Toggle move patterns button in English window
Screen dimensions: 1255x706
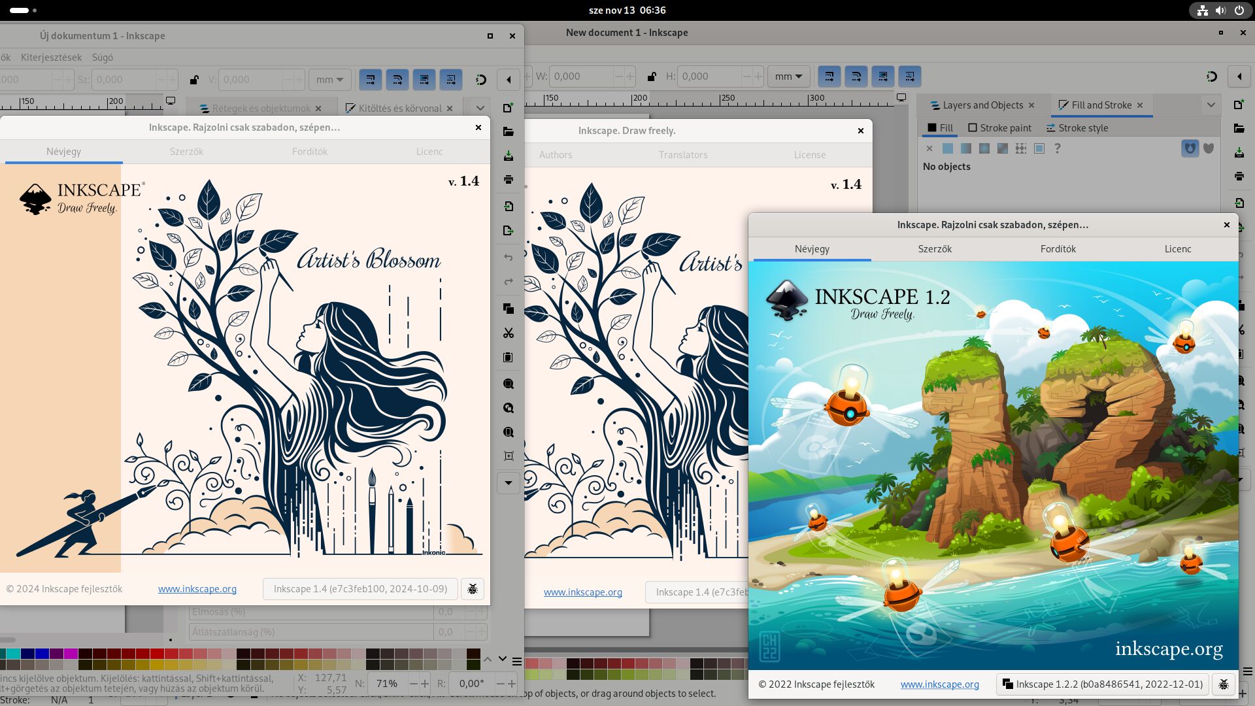click(x=910, y=76)
